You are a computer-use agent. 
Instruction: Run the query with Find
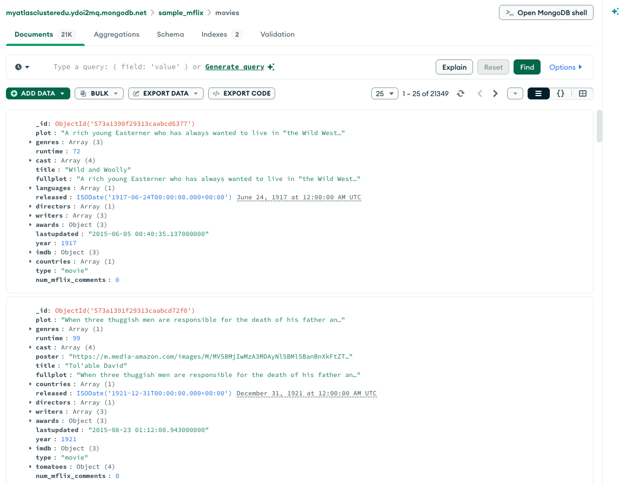[527, 67]
